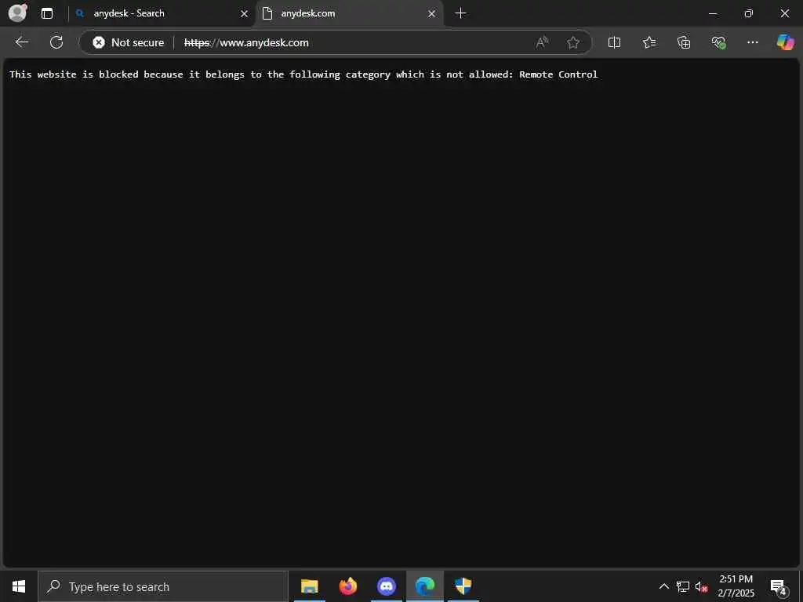Open split screen view
The width and height of the screenshot is (803, 602).
tap(614, 42)
